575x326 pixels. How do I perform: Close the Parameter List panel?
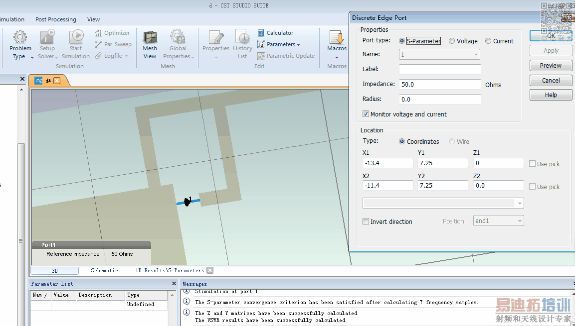[x=174, y=284]
